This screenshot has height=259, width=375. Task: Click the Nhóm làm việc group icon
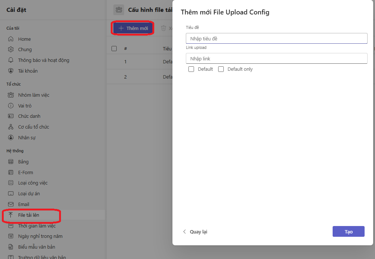pos(11,95)
